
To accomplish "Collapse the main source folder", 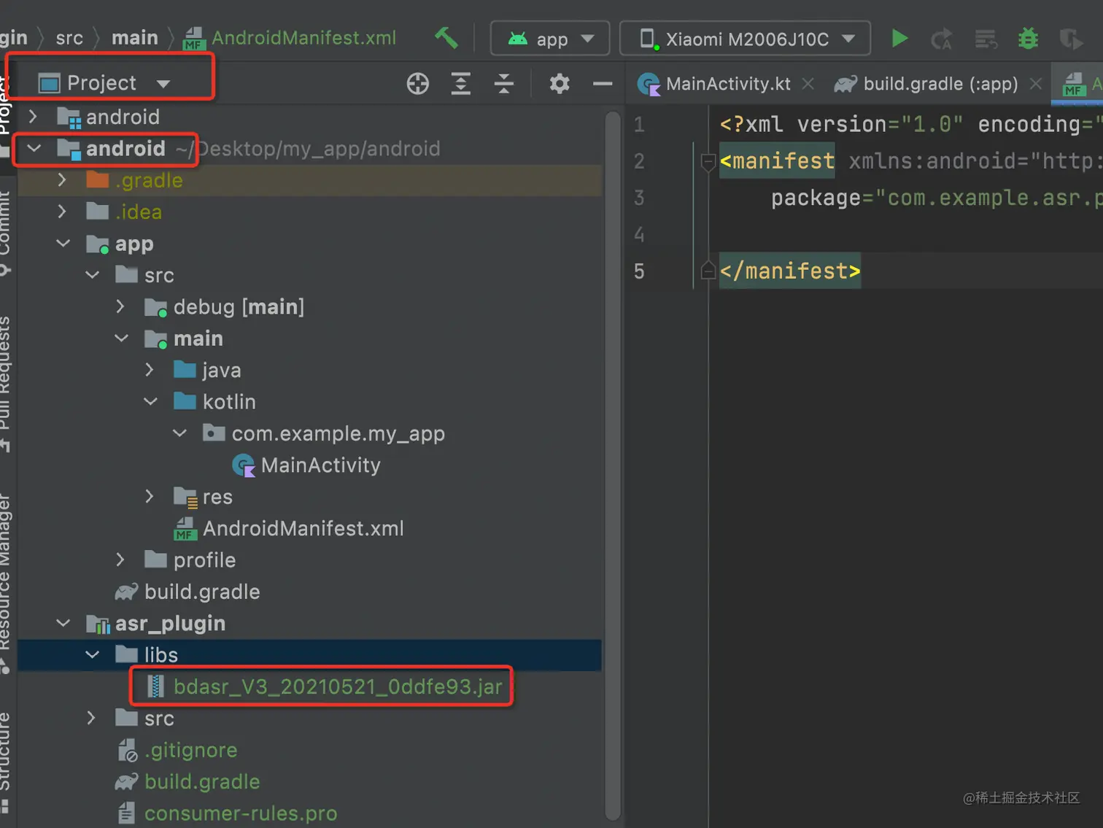I will [122, 338].
